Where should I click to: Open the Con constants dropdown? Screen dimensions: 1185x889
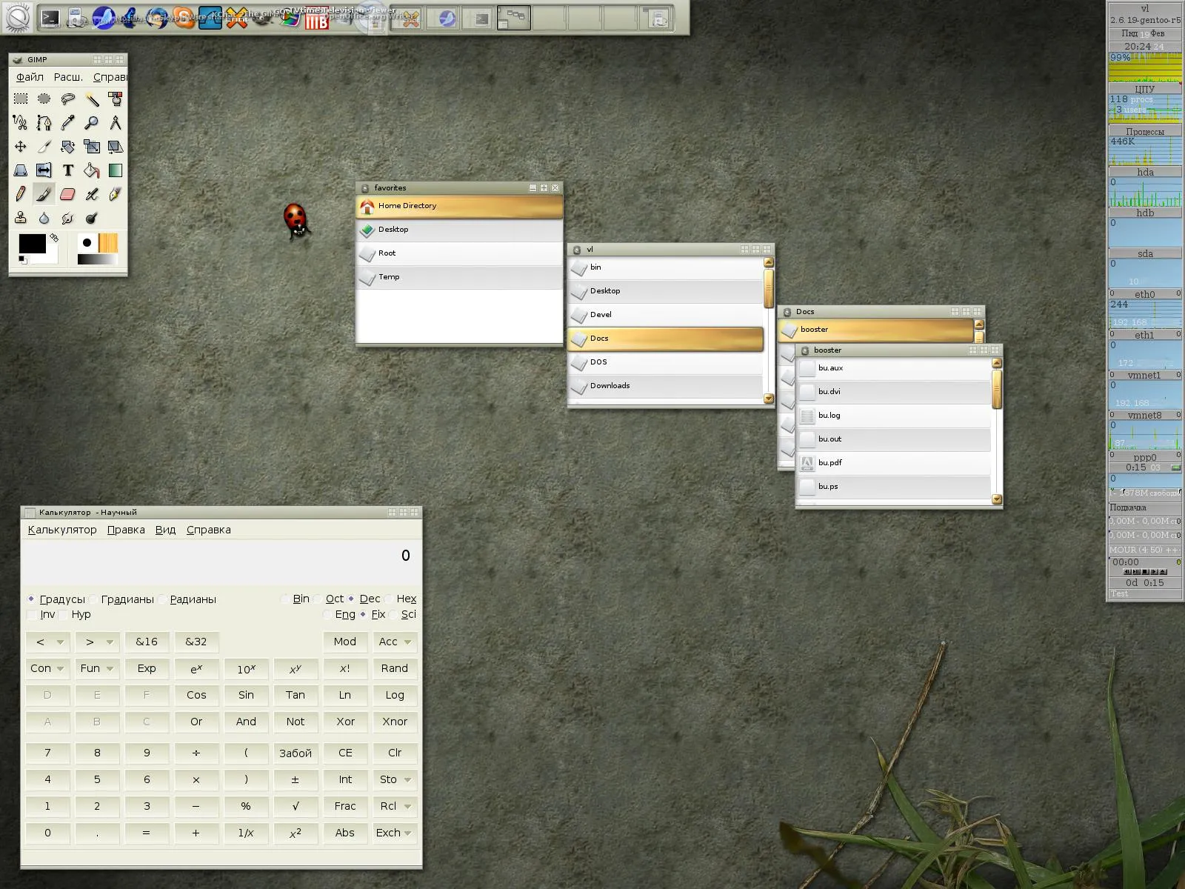tap(47, 668)
